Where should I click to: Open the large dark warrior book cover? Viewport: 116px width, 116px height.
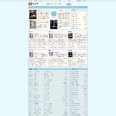pos(33,15)
